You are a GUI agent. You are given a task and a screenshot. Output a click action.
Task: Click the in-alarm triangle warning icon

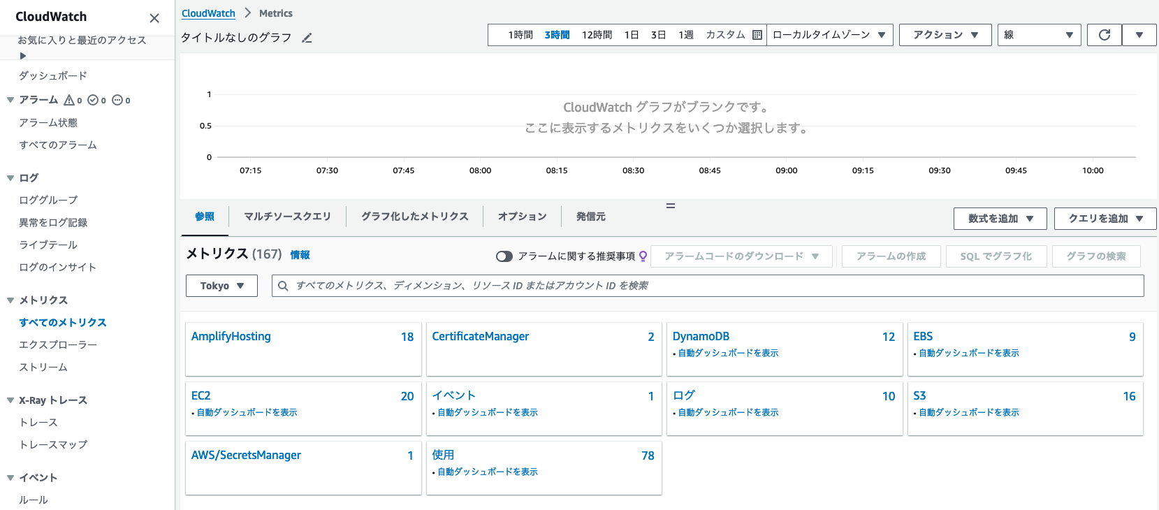coord(69,101)
